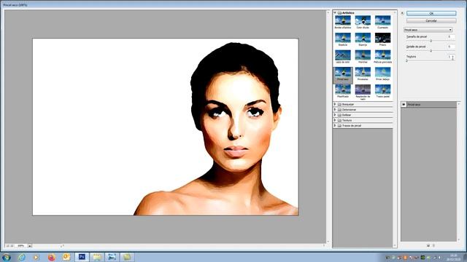Collapse the filter thumbnails panel button
Viewport: 467px width, 262px height.
pos(402,13)
